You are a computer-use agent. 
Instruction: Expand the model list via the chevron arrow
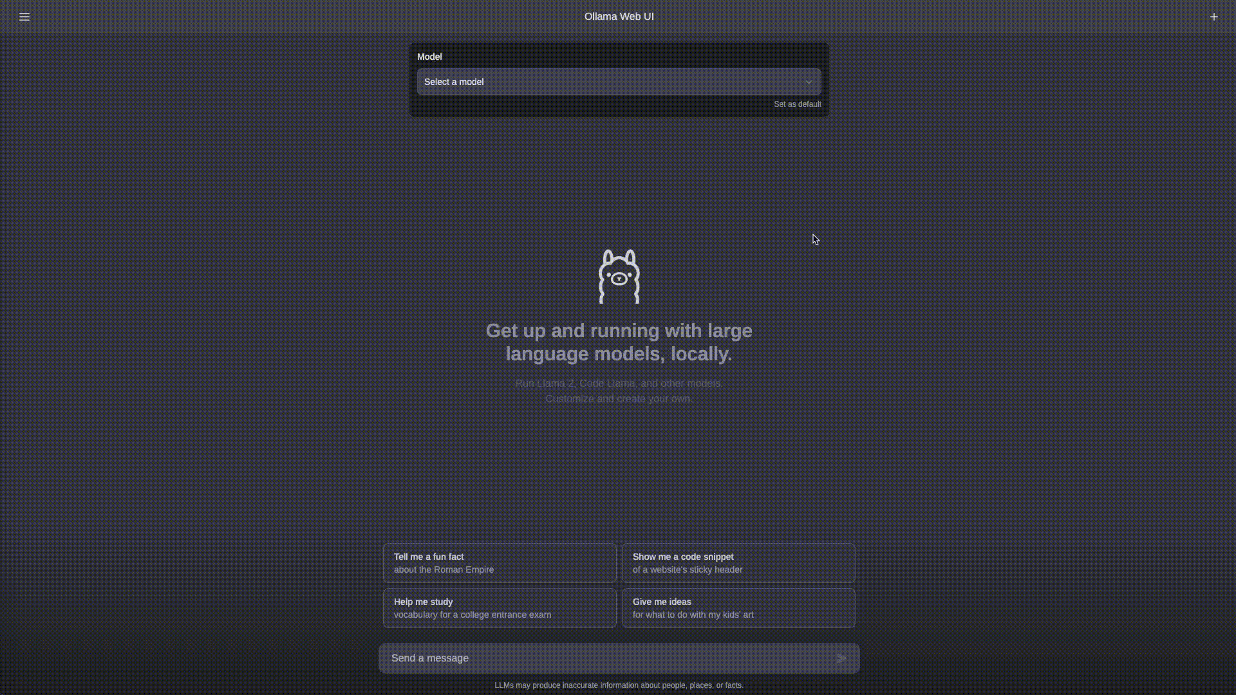pos(808,82)
